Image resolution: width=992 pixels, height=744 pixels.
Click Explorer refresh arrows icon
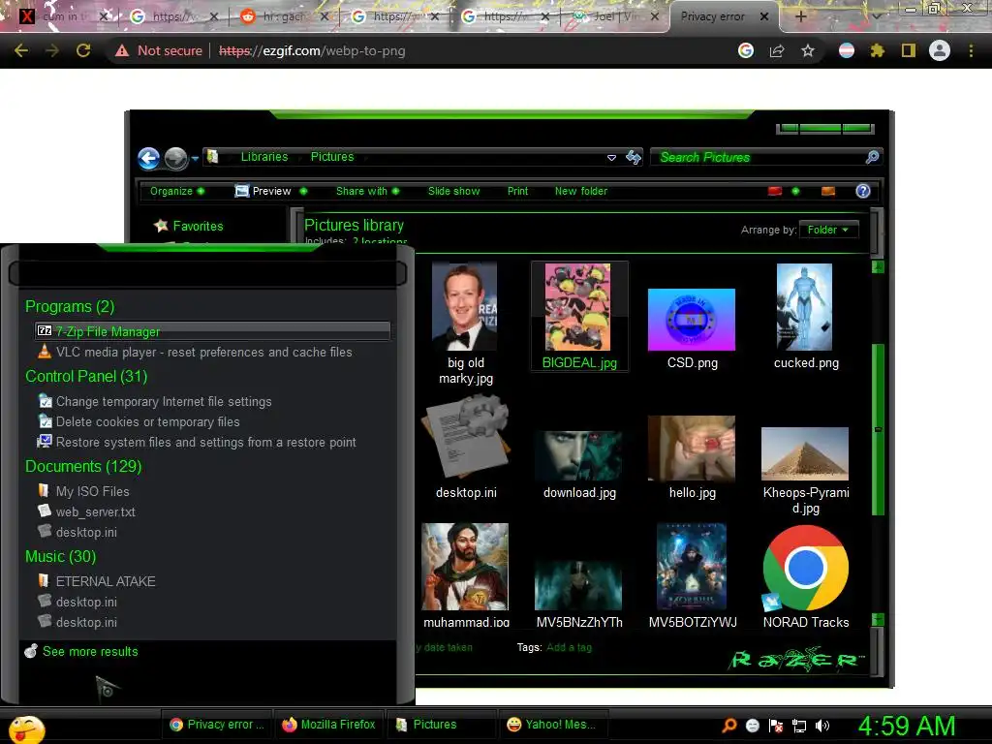[634, 157]
